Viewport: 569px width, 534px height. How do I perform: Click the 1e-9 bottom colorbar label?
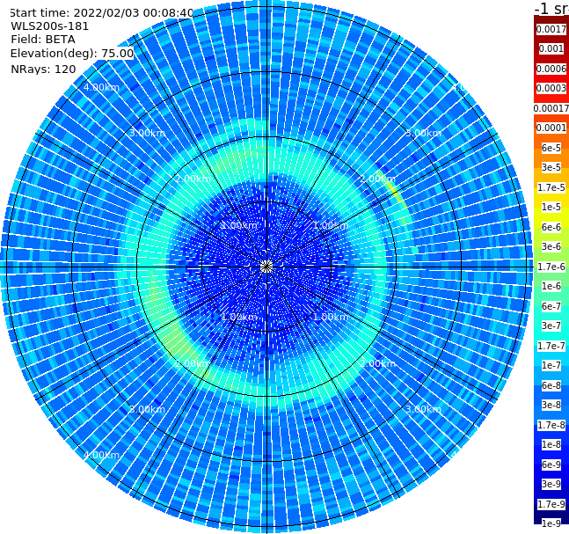[x=551, y=523]
